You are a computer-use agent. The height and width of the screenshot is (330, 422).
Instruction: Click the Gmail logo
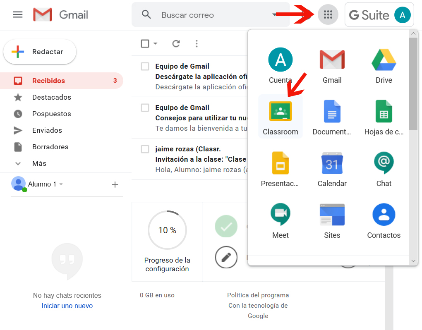[x=60, y=14]
